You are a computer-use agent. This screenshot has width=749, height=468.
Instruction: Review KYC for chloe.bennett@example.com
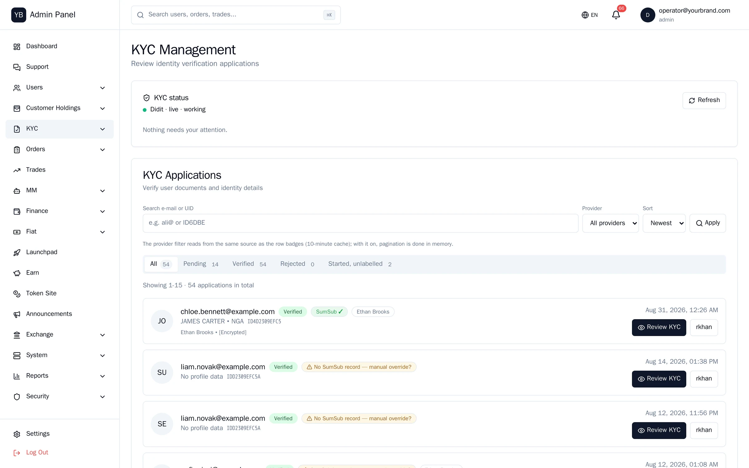[659, 328]
